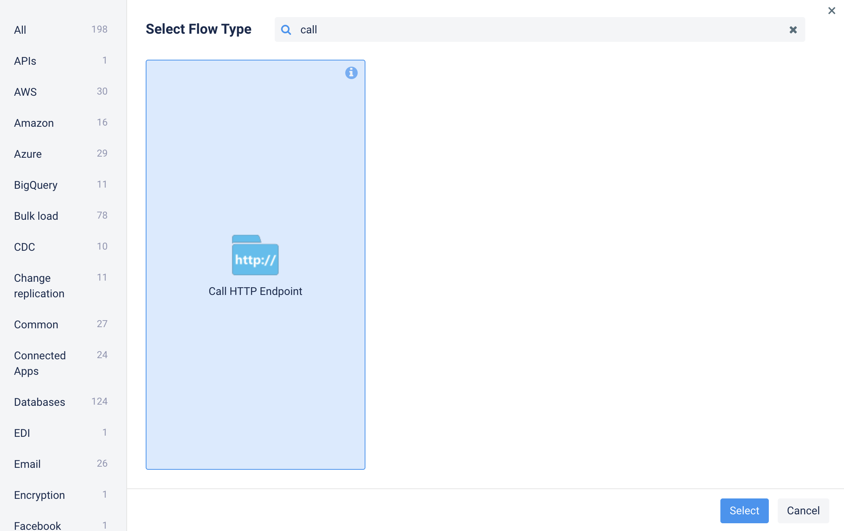The image size is (844, 531).
Task: Choose the Azure category
Action: pyautogui.click(x=28, y=154)
